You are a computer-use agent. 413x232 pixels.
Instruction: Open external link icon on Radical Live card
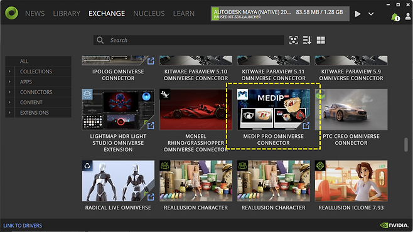coord(151,197)
